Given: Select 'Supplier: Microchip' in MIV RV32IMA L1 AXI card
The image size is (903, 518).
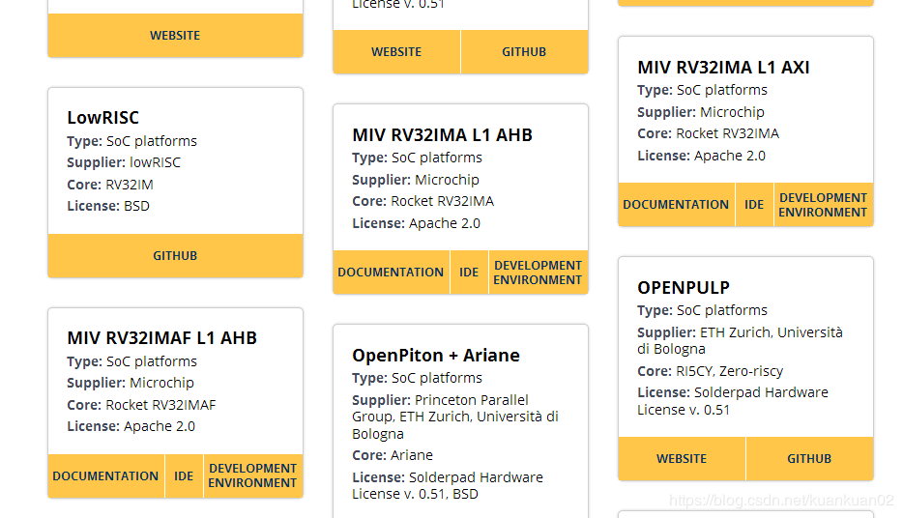Looking at the screenshot, I should [x=701, y=112].
